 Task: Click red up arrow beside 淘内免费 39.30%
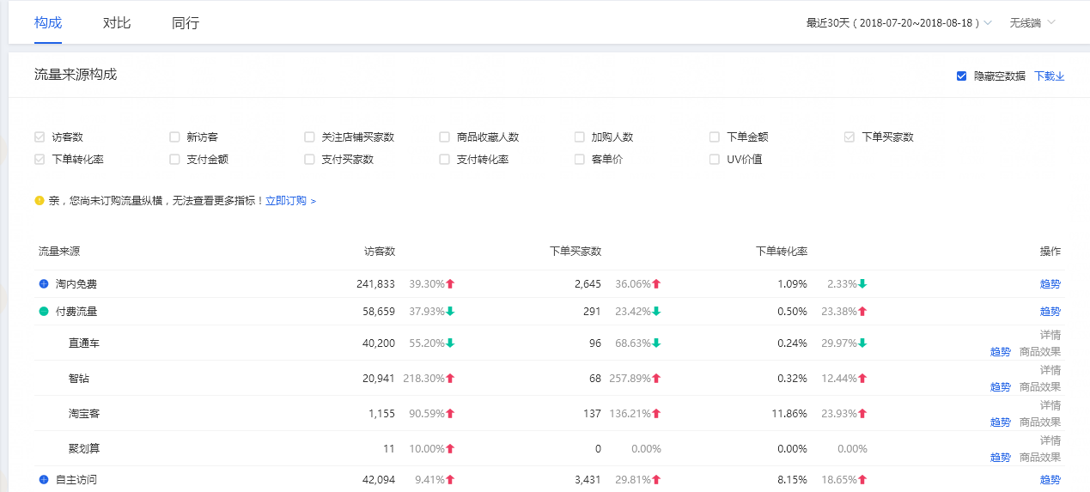(x=450, y=283)
